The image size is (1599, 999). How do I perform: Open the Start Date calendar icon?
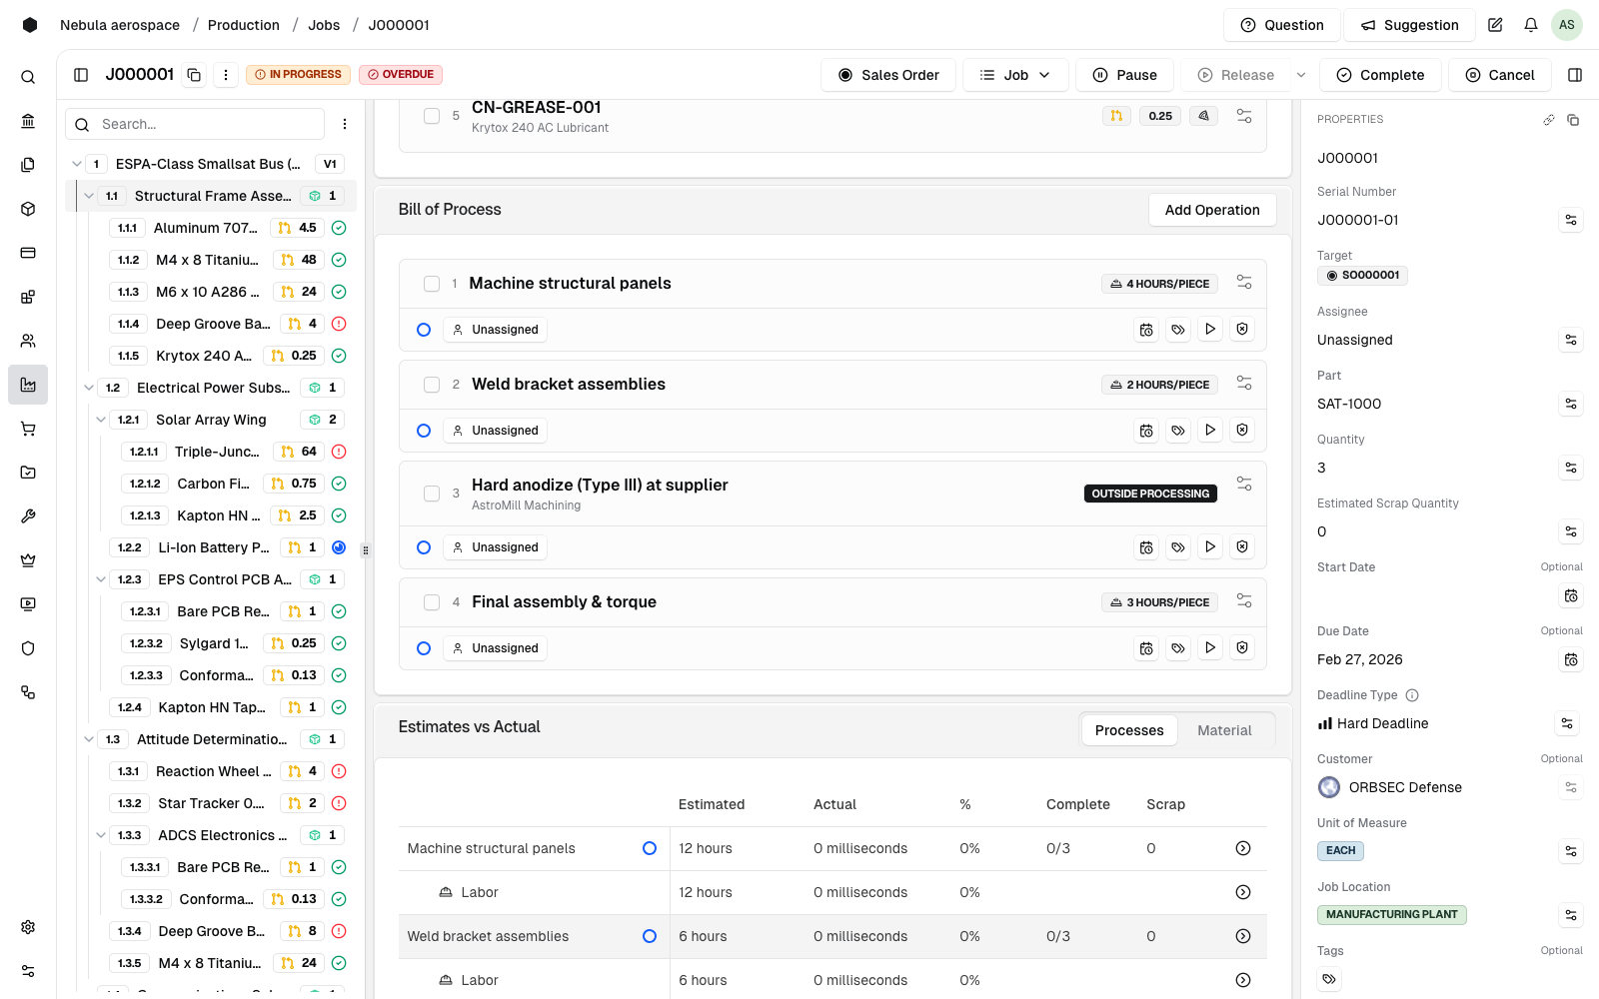[1571, 595]
